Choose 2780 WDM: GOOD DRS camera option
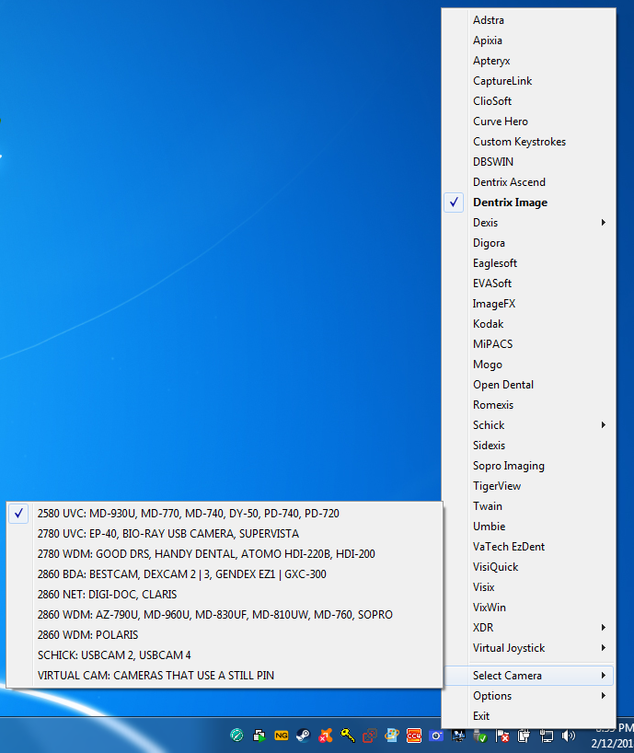This screenshot has height=753, width=634. [x=225, y=554]
